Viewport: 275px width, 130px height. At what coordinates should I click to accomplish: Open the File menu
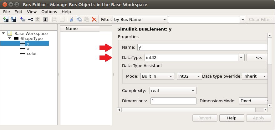[x=7, y=12]
